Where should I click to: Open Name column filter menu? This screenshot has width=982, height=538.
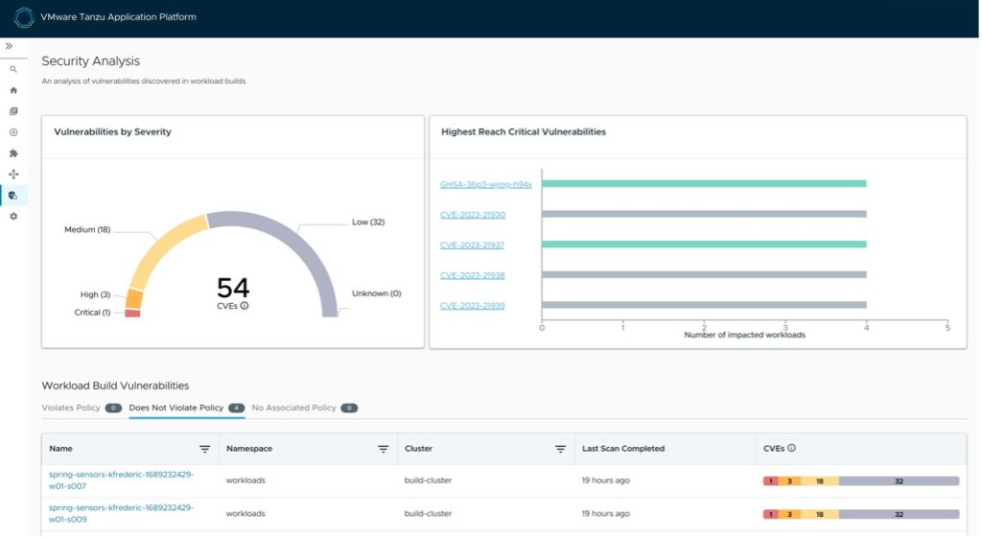[x=204, y=449]
